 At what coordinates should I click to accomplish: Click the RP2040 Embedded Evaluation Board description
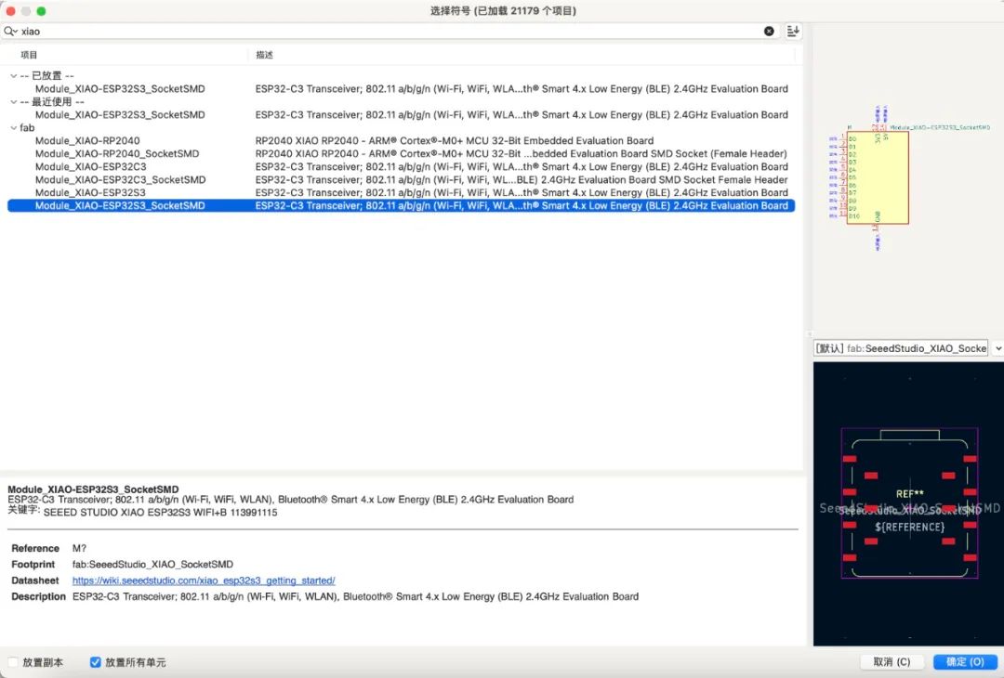click(454, 141)
